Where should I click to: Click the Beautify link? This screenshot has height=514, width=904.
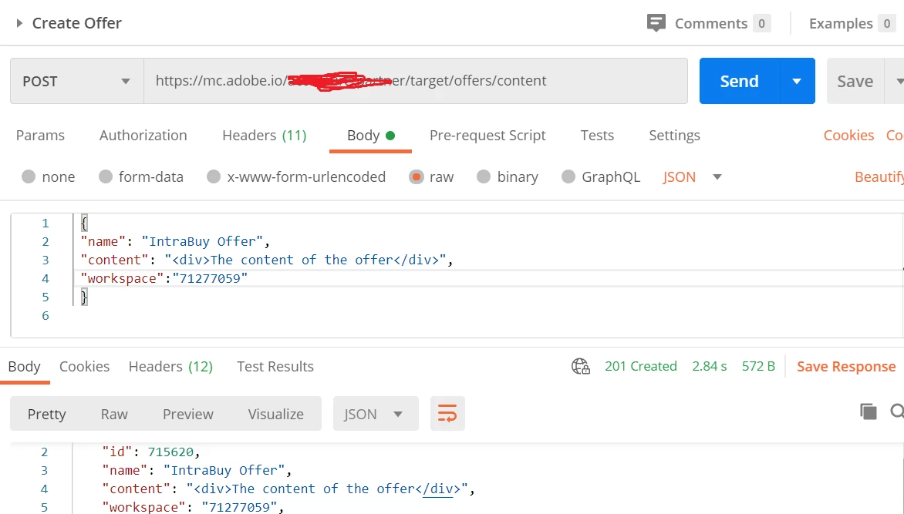click(879, 177)
